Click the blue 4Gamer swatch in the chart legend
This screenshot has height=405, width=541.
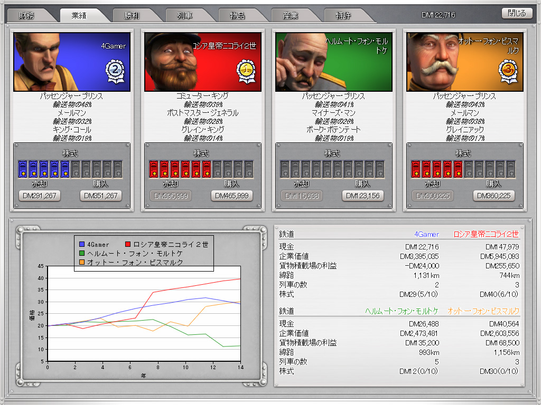tap(82, 244)
